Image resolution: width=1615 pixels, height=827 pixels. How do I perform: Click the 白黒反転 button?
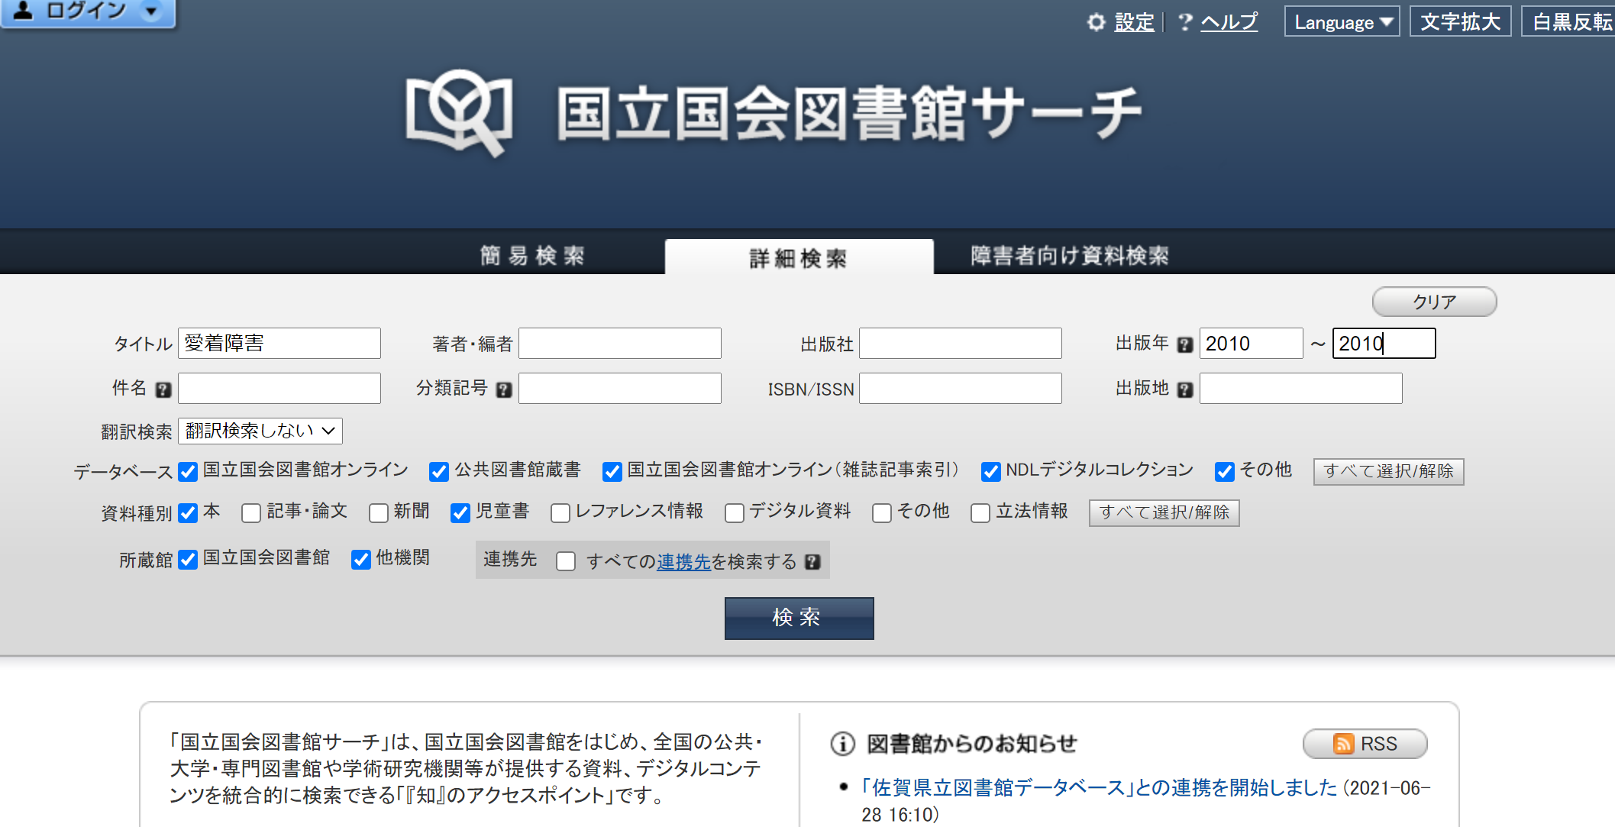pos(1570,22)
